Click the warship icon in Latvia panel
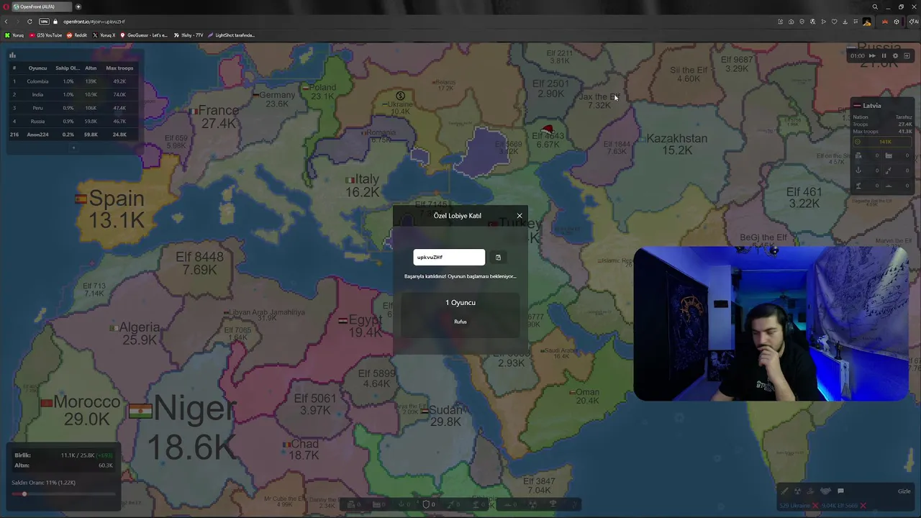 pos(889,186)
